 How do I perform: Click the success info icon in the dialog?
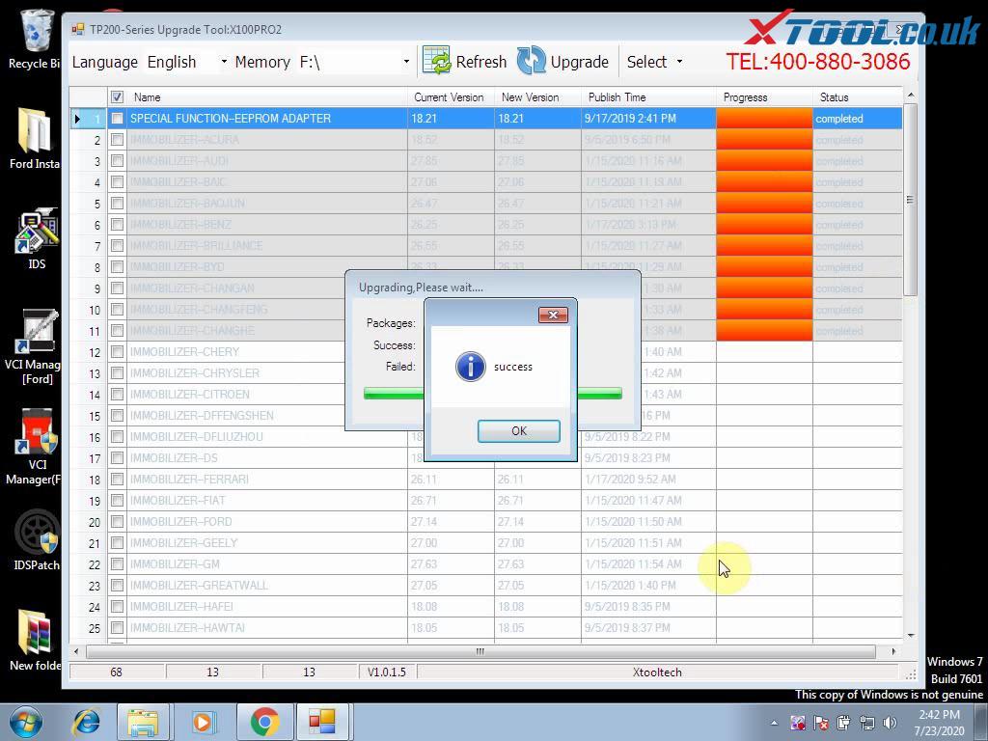[471, 367]
